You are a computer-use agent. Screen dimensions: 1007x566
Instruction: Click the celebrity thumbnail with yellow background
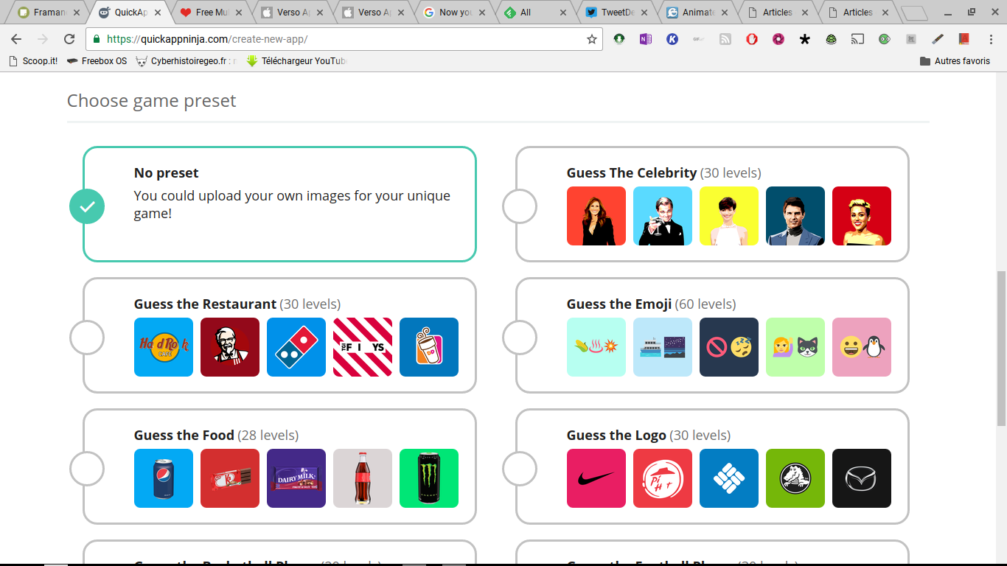coord(729,216)
